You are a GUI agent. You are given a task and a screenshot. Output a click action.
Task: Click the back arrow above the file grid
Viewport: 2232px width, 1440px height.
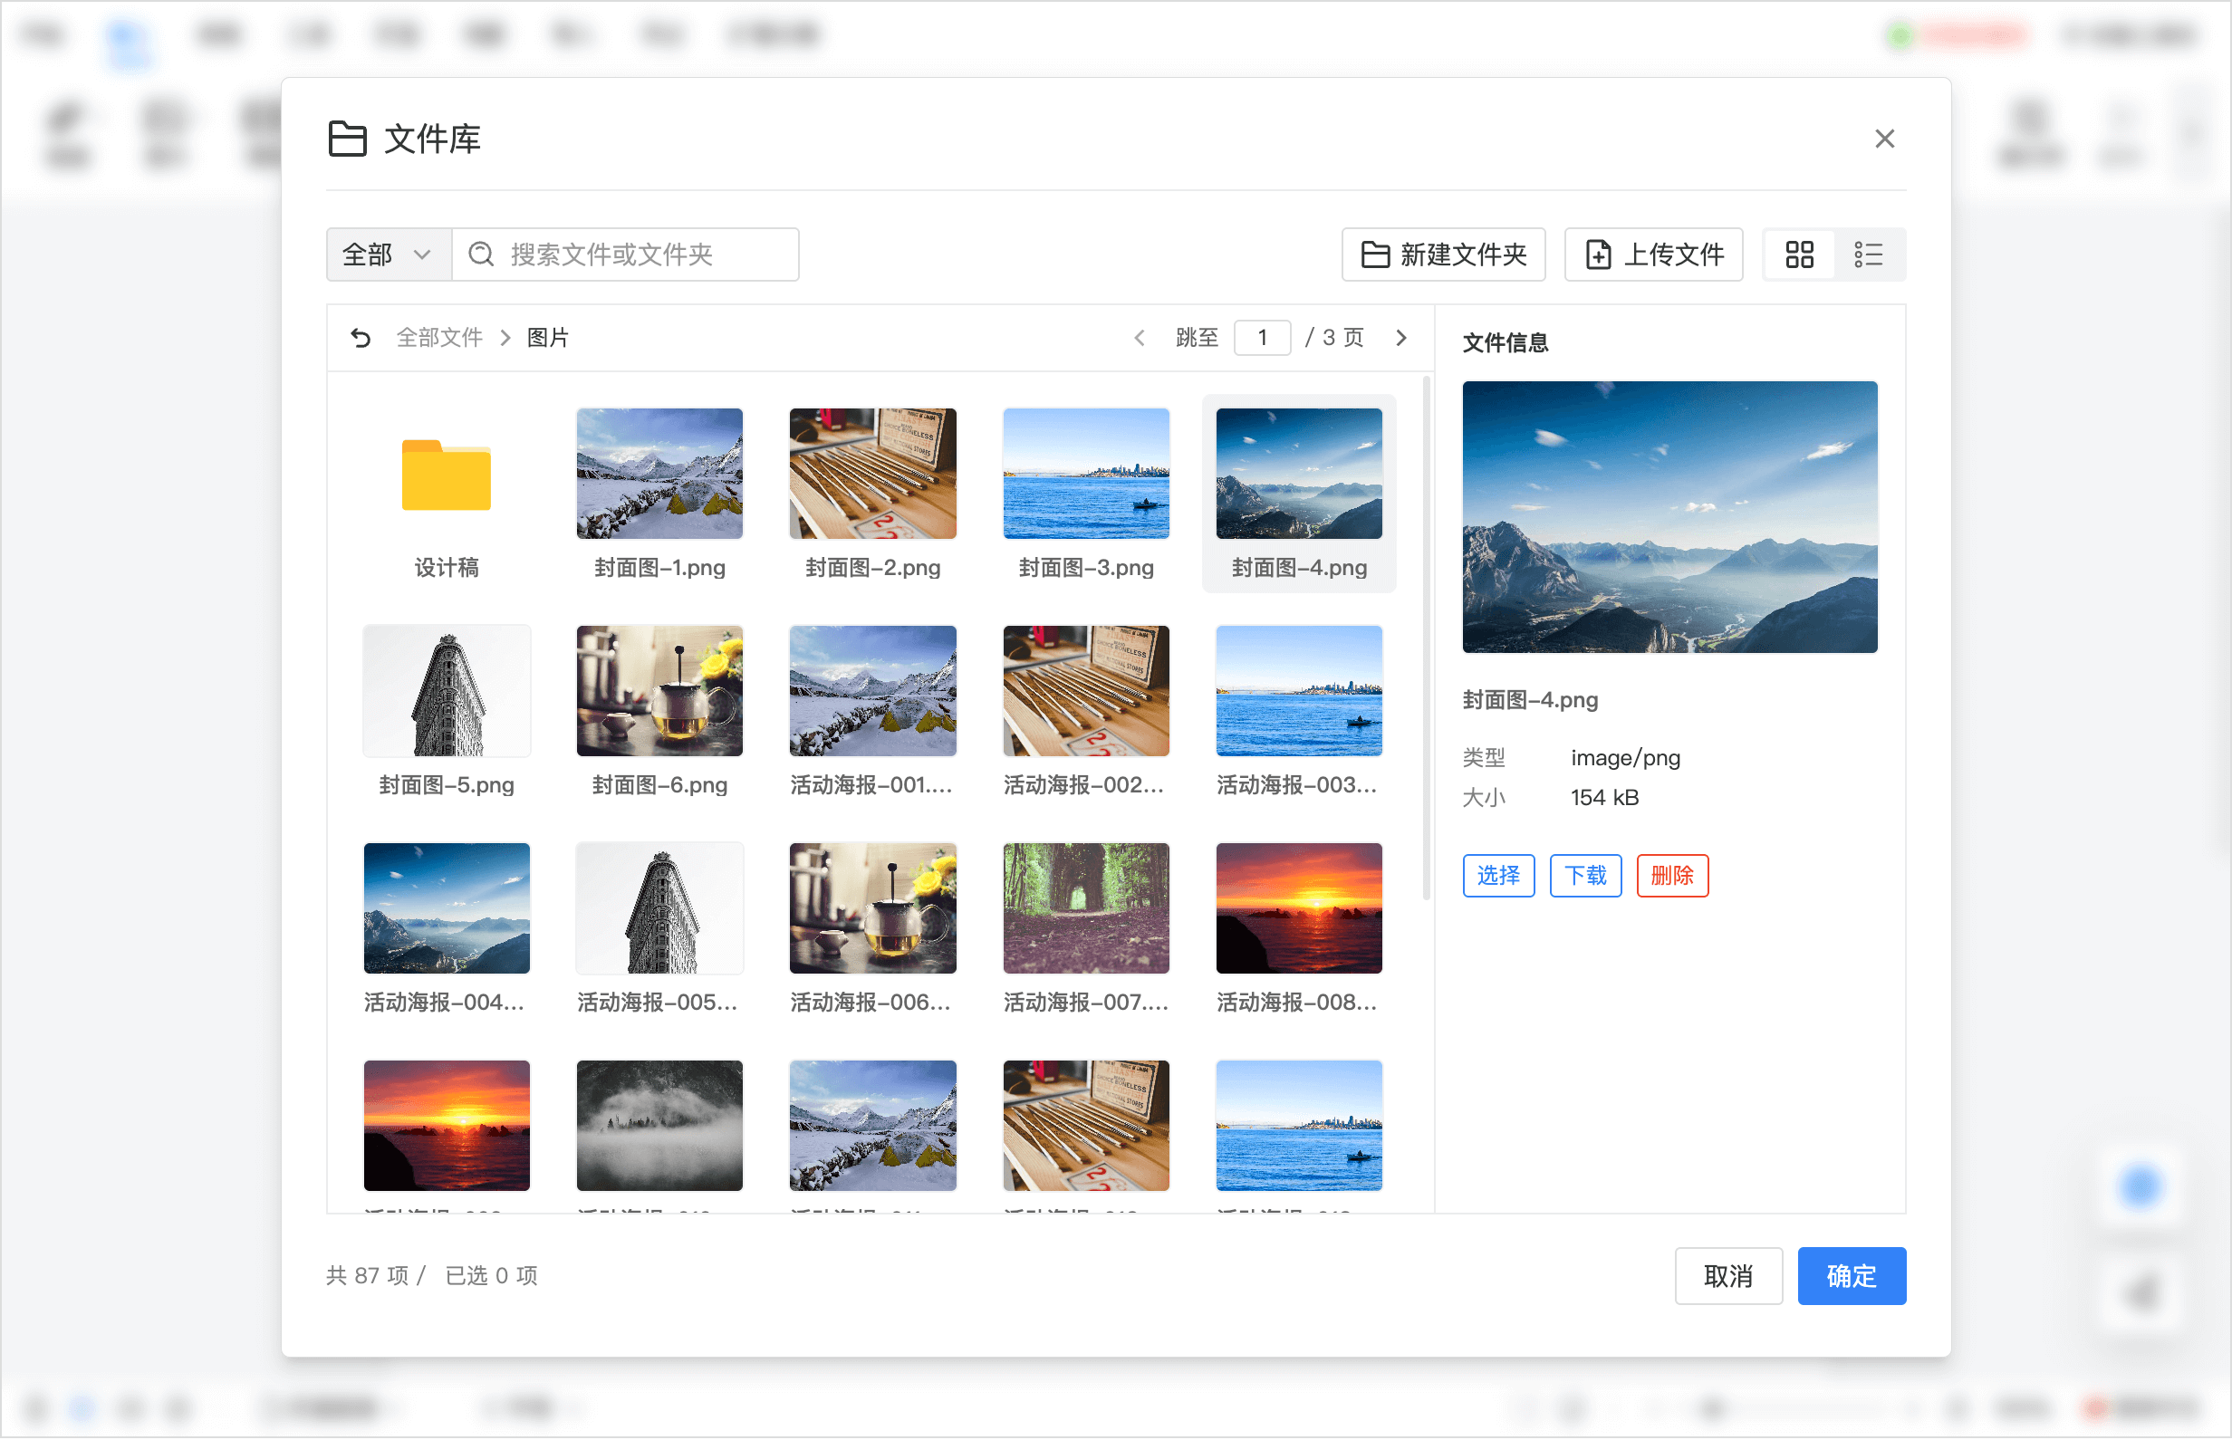pos(361,338)
